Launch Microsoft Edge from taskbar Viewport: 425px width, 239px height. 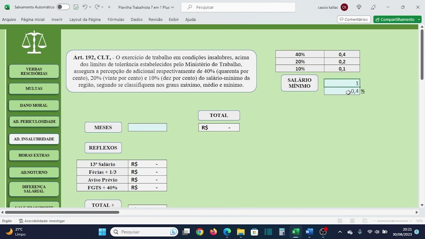[227, 232]
